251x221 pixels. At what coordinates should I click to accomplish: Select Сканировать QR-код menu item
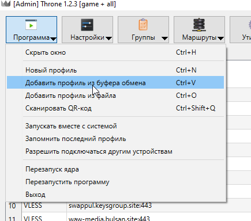(115, 108)
